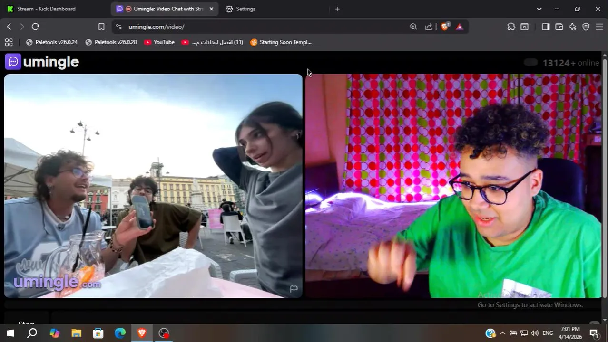Open Microsoft Store from the taskbar

(98, 333)
